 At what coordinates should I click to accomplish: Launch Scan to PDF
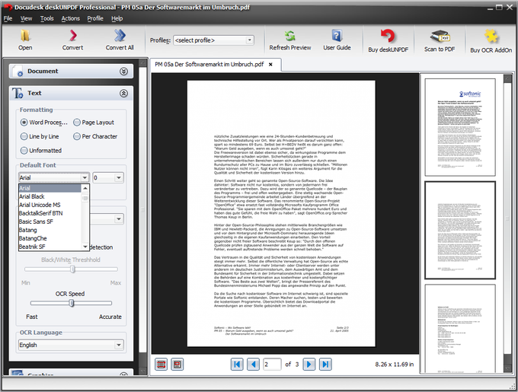pos(440,37)
